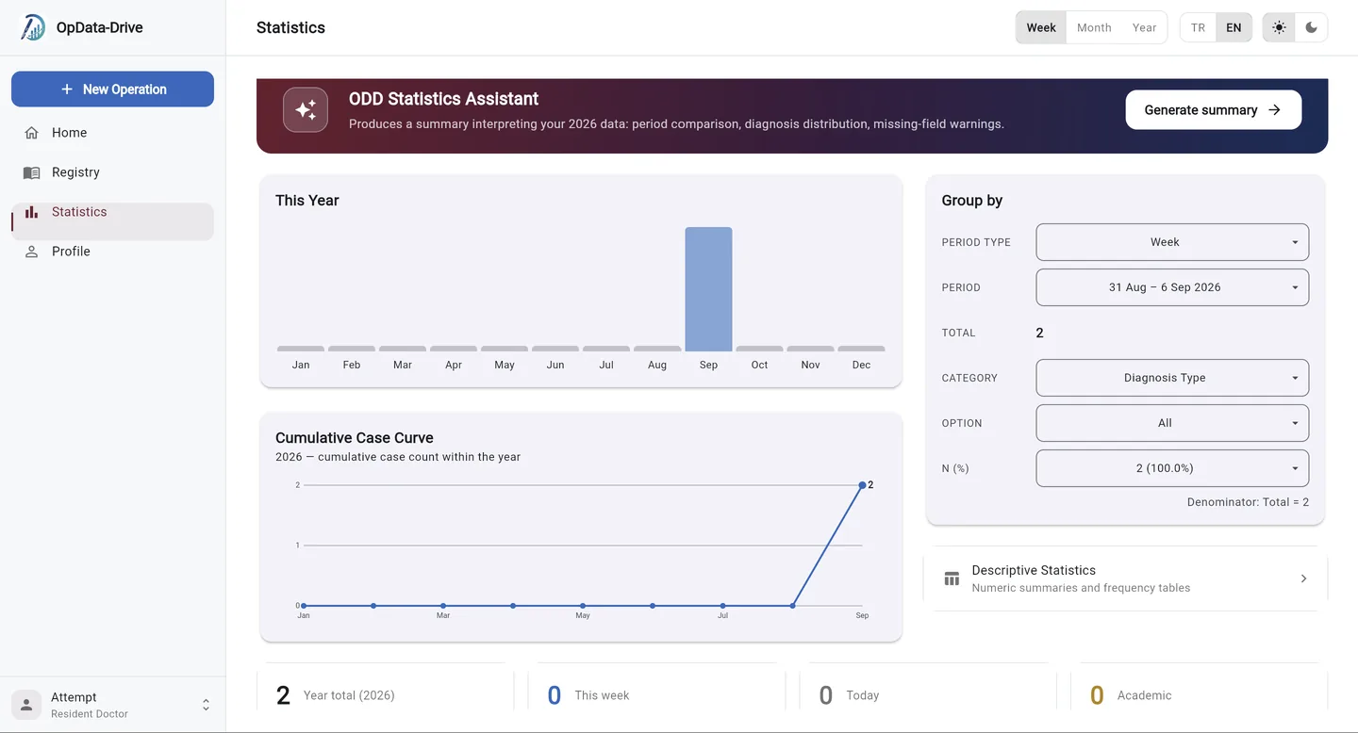Click the Attempt user avatar icon

click(x=26, y=705)
